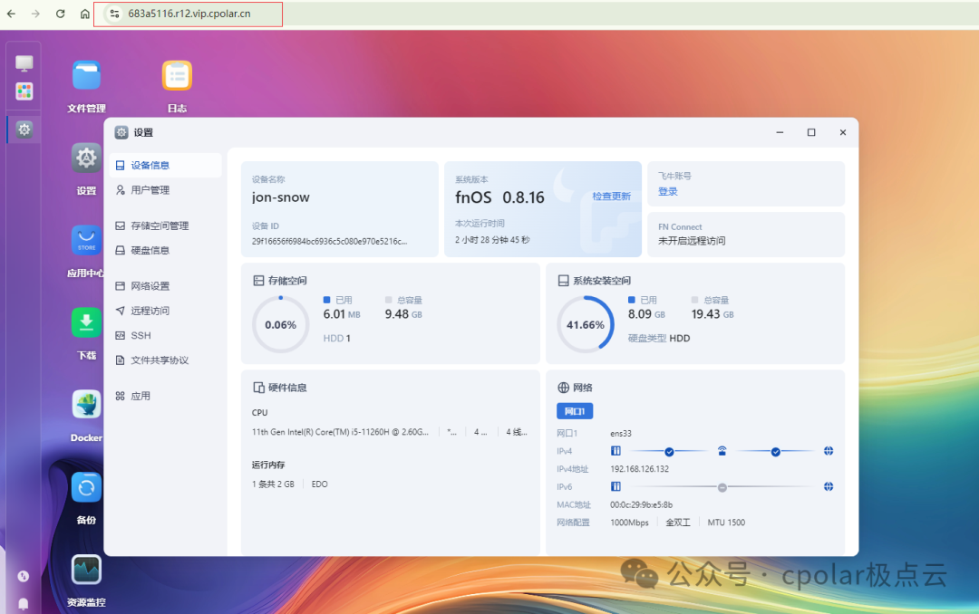This screenshot has width=979, height=614.
Task: Click the fnOS 0.8.16 version text
Action: [499, 197]
